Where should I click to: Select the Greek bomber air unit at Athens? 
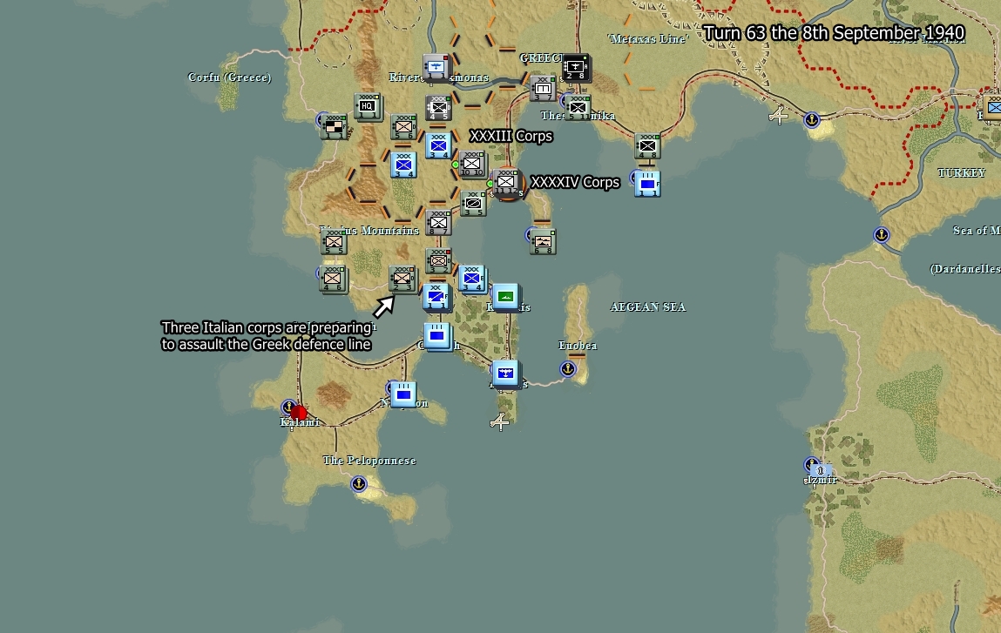coord(505,374)
